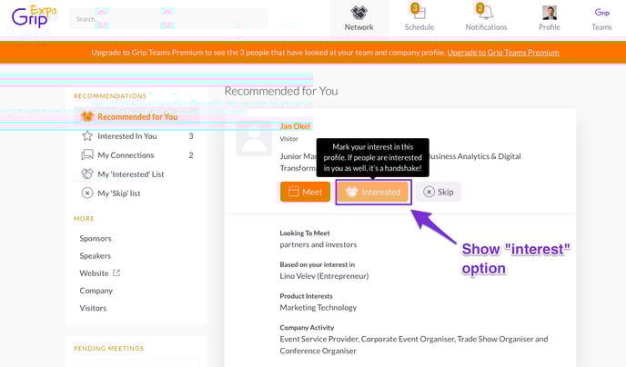Select Recommended for You in sidebar
The height and width of the screenshot is (367, 626).
(x=137, y=117)
